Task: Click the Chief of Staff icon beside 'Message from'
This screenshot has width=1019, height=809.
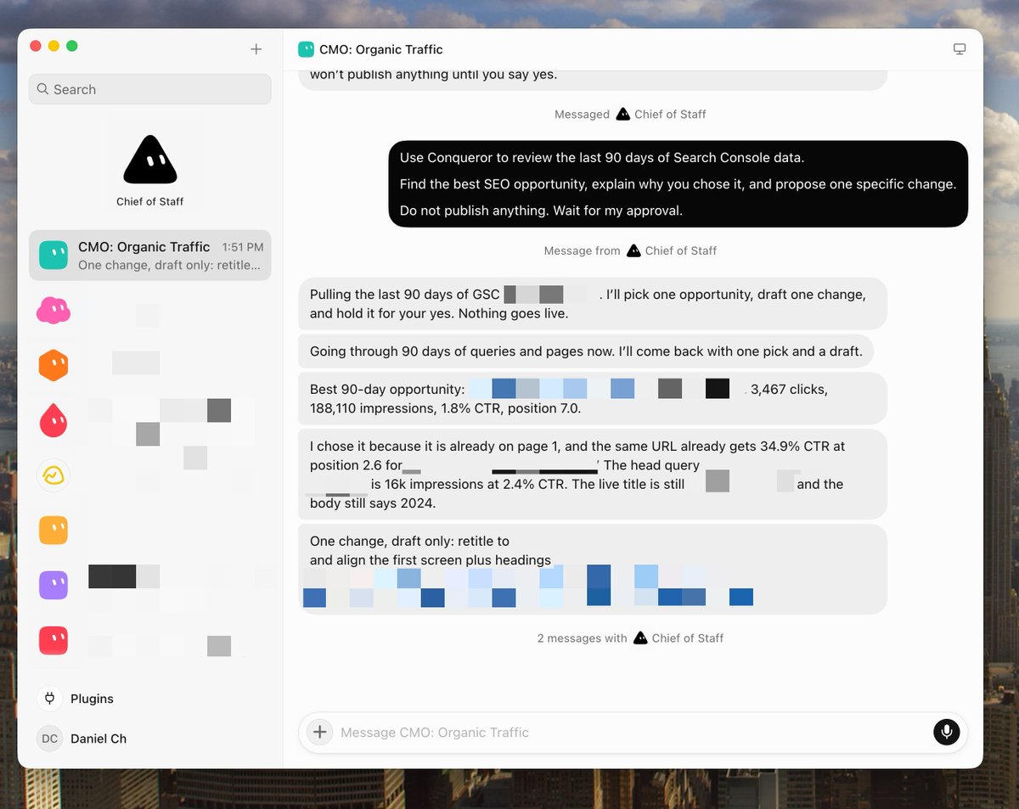Action: (633, 250)
